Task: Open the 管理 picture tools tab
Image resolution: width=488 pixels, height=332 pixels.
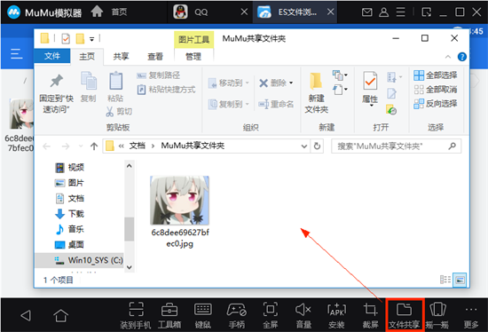Action: pyautogui.click(x=193, y=57)
